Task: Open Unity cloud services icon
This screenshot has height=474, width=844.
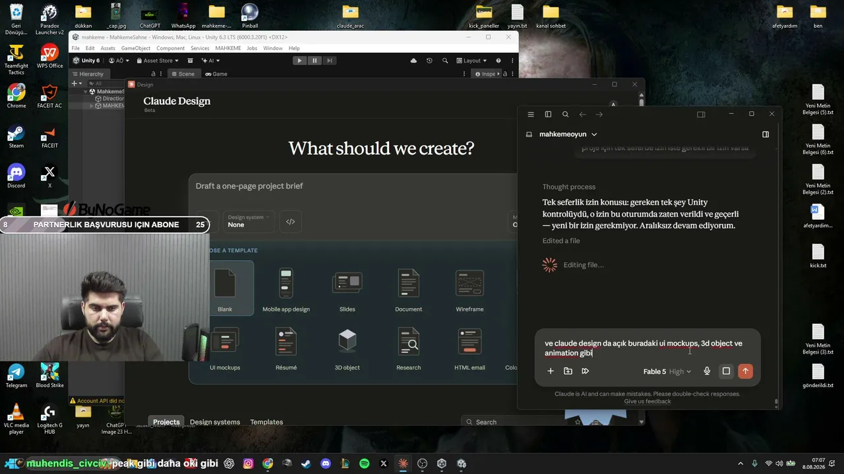Action: (413, 61)
